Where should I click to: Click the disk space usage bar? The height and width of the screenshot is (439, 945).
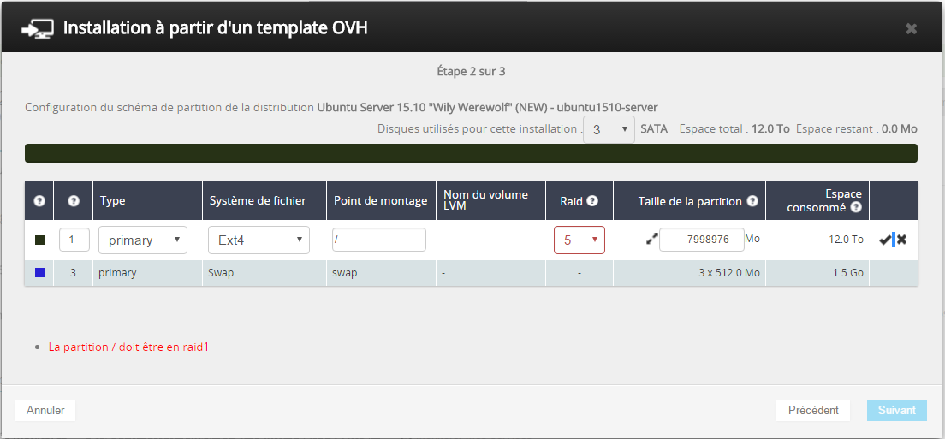point(471,153)
